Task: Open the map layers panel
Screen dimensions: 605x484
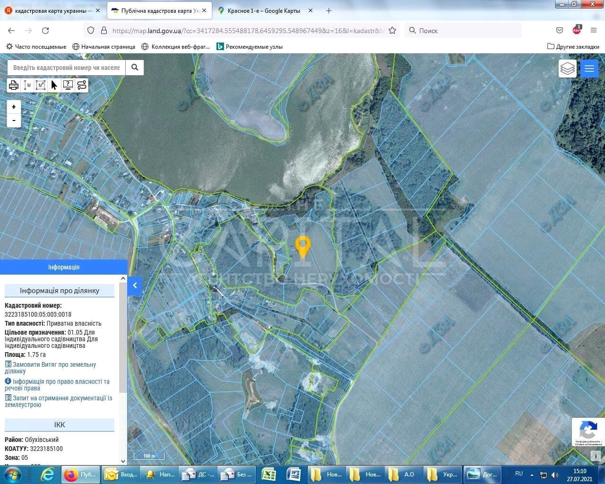Action: [567, 69]
